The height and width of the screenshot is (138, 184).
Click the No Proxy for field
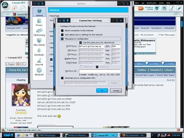coord(100,71)
